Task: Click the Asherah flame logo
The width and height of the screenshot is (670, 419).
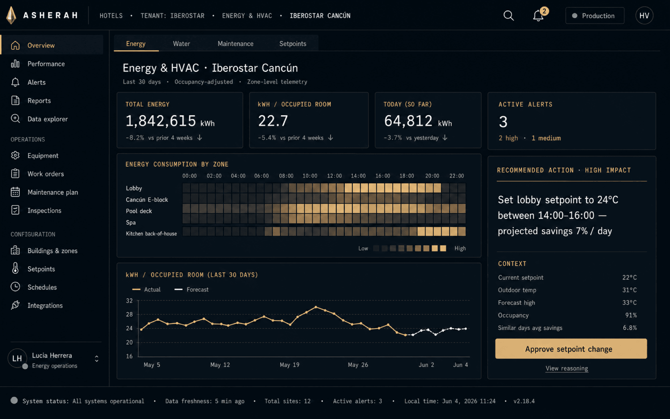Action: coord(12,15)
